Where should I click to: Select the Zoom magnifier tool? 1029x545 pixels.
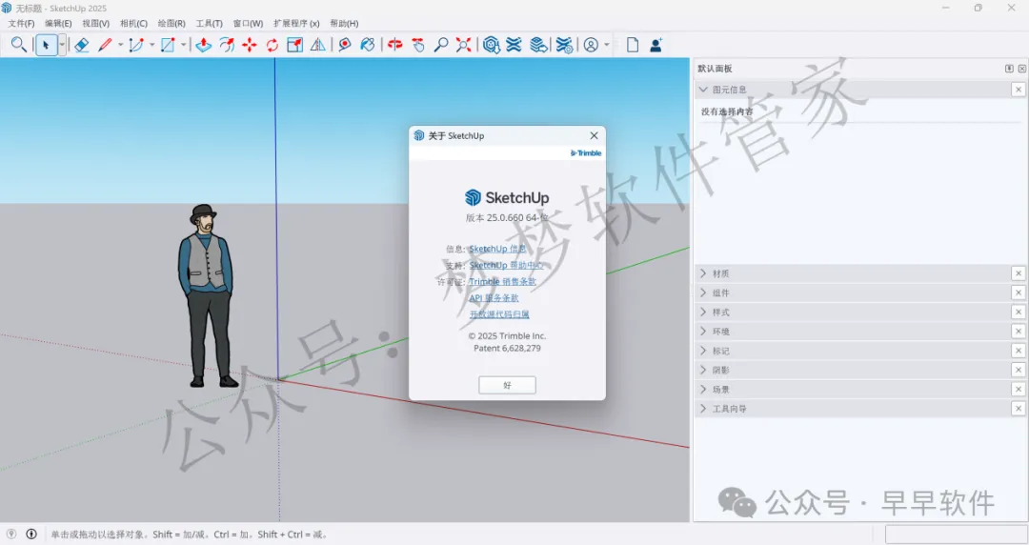point(441,45)
